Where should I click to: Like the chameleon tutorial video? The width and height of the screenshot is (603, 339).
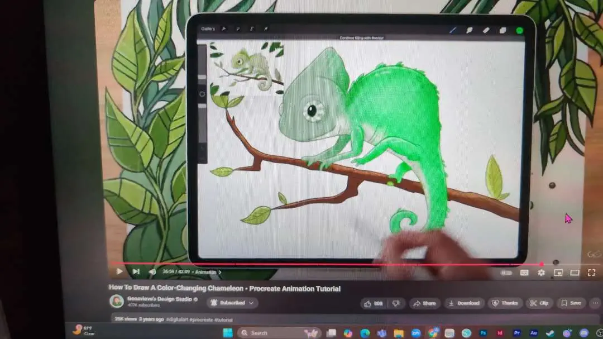point(374,304)
